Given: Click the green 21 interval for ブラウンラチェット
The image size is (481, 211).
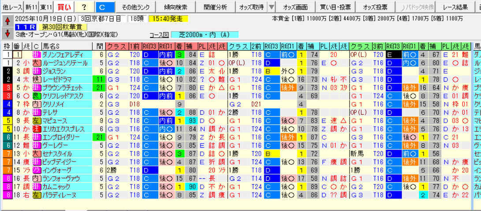Looking at the screenshot, I should (x=99, y=88).
